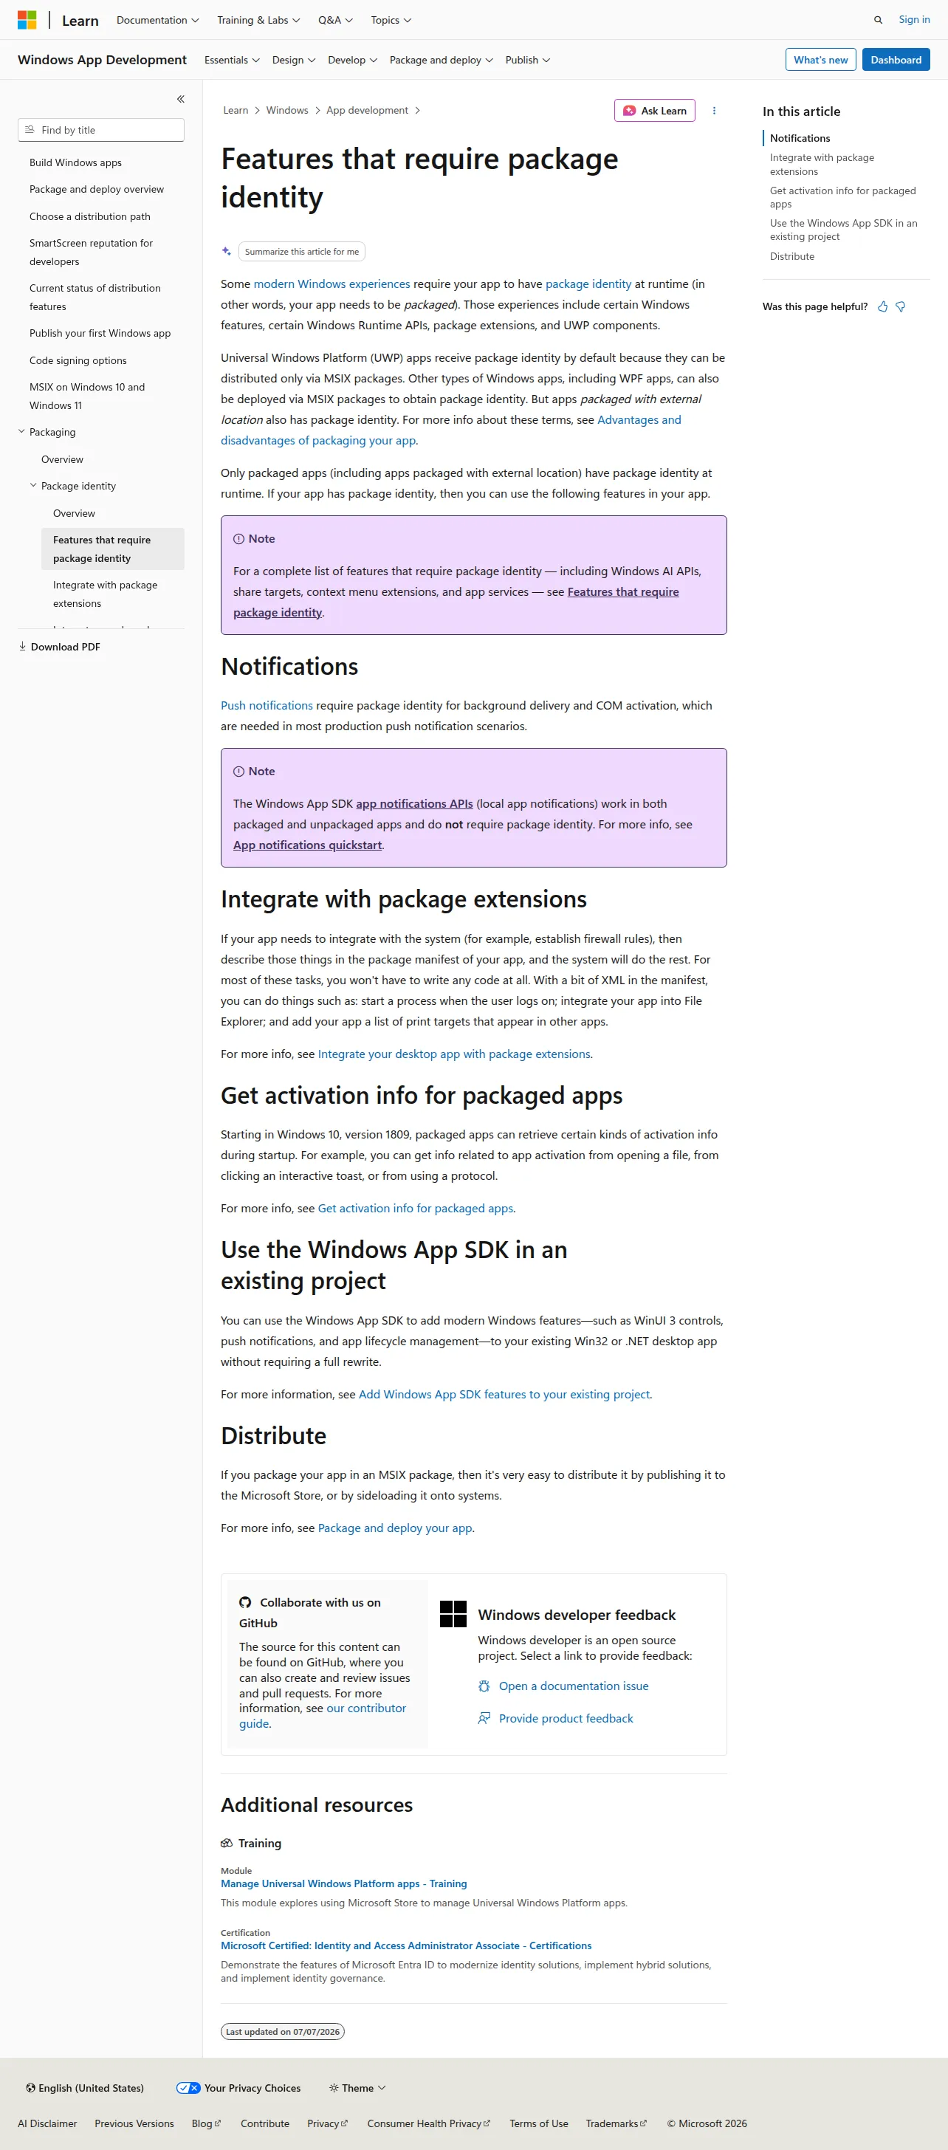Open the search magnifier icon
This screenshot has height=2150, width=948.
click(878, 20)
